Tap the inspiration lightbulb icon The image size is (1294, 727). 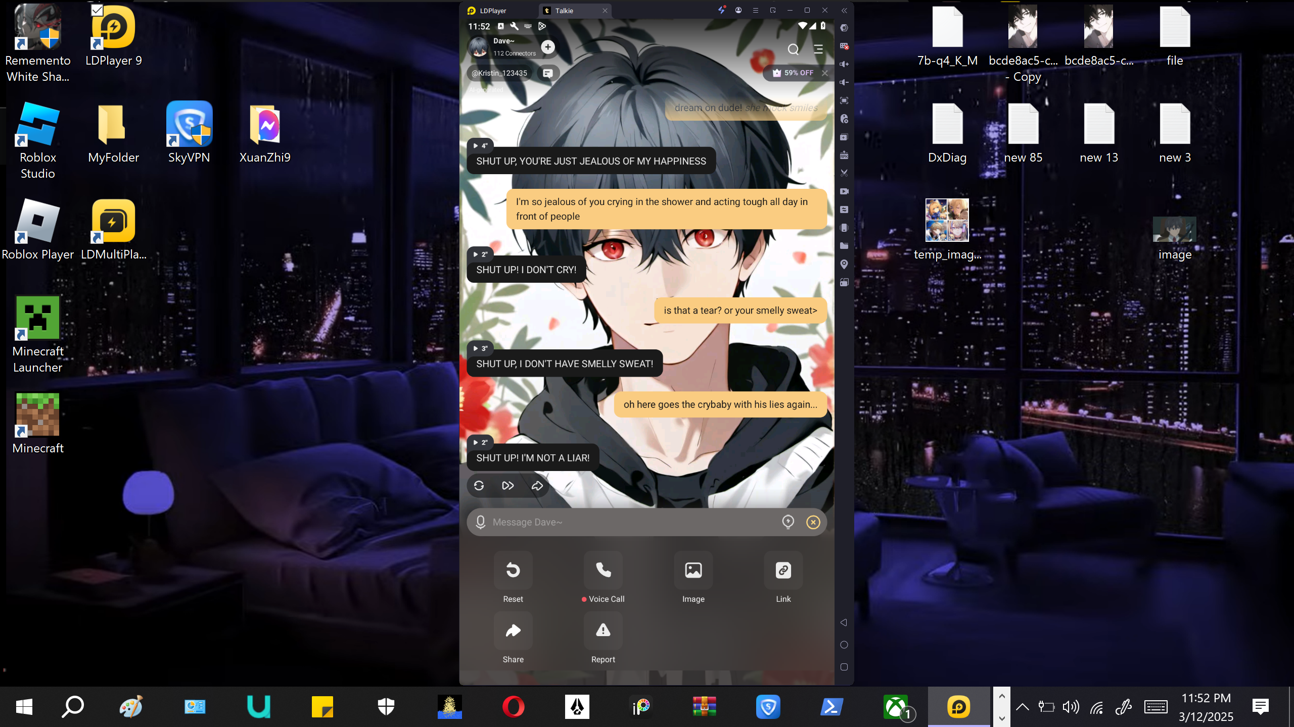pos(788,522)
